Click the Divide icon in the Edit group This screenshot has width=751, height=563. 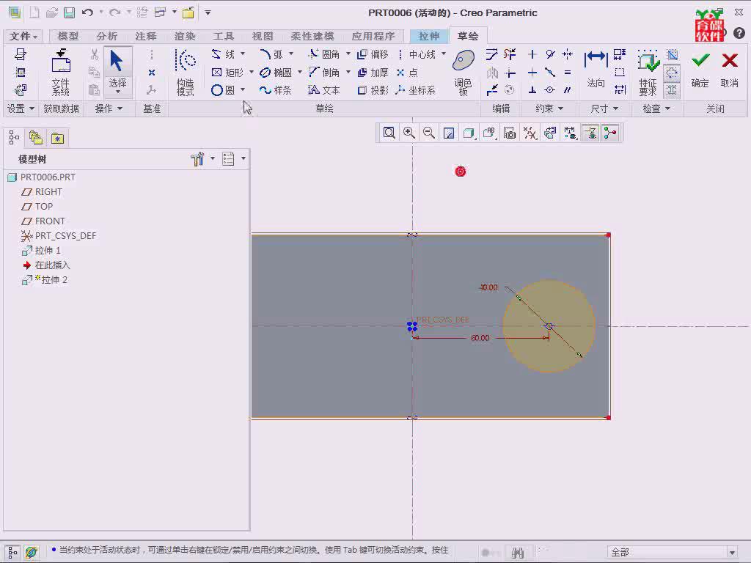492,89
